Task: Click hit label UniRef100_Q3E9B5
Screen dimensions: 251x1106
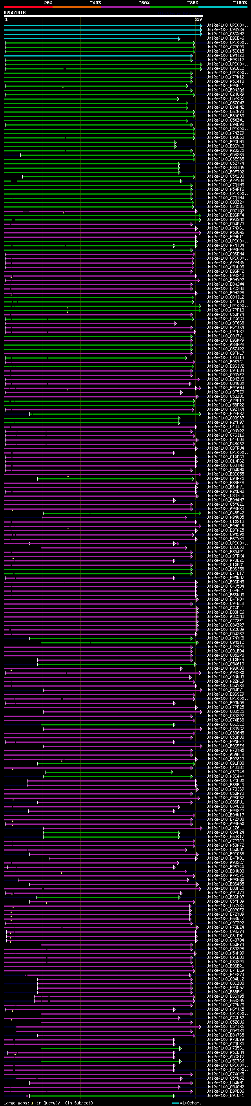Action: pos(225,159)
